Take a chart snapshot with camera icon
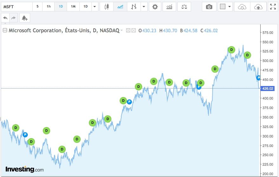The height and width of the screenshot is (177, 279). pyautogui.click(x=209, y=7)
